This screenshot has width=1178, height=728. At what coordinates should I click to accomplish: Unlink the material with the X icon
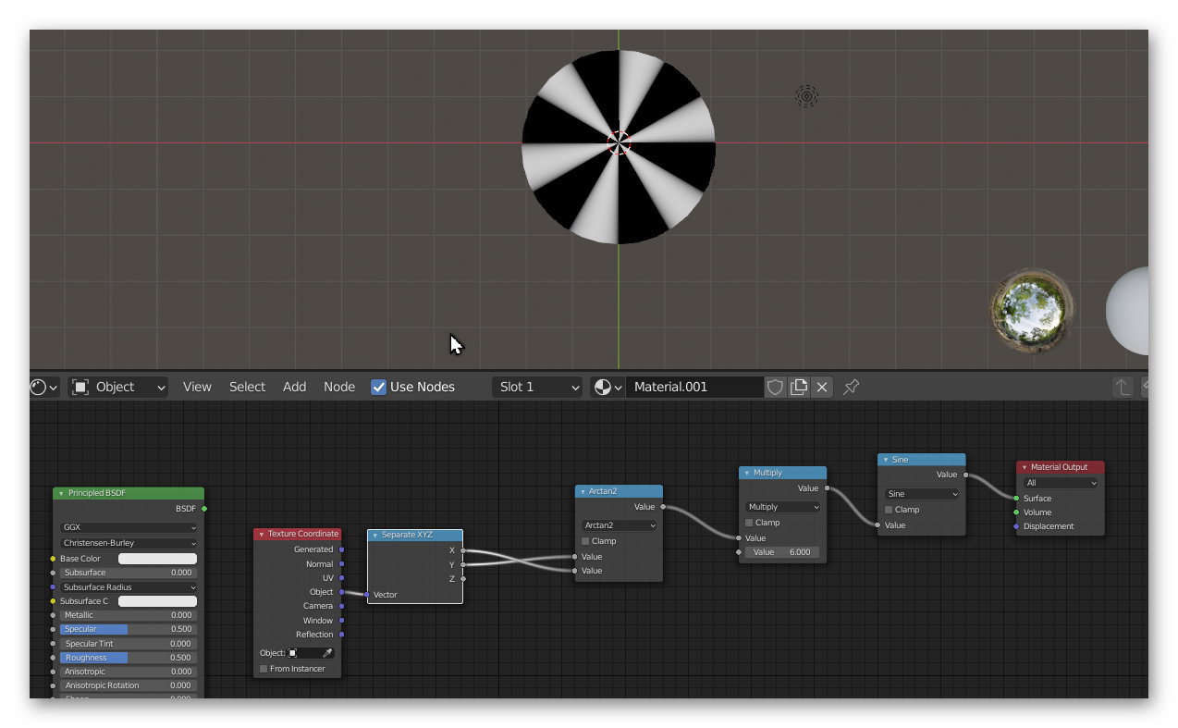(822, 387)
